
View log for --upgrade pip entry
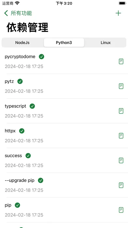coord(121,185)
